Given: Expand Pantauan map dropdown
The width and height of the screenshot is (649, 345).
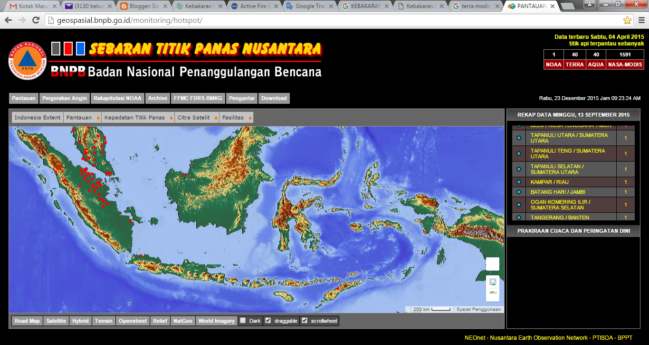Looking at the screenshot, I should [83, 118].
